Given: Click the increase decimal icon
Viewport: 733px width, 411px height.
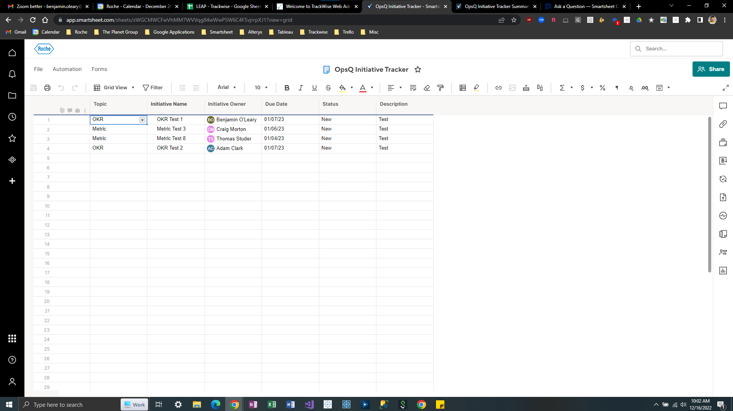Looking at the screenshot, I should (x=645, y=88).
